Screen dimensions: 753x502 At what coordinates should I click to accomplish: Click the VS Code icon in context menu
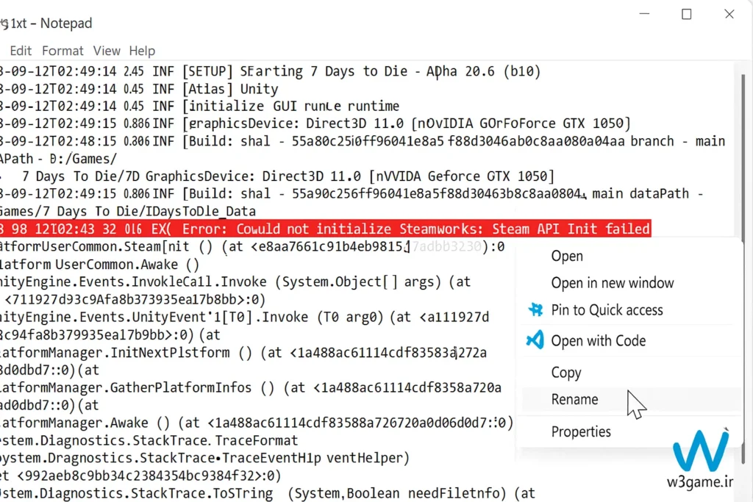(x=535, y=340)
